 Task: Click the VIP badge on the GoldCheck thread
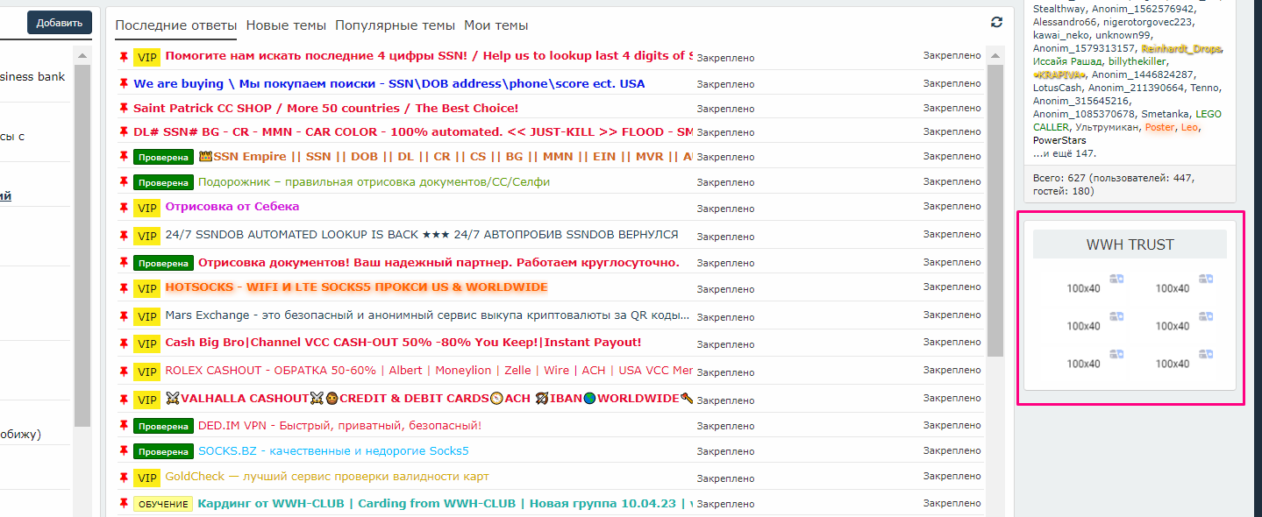pos(146,478)
